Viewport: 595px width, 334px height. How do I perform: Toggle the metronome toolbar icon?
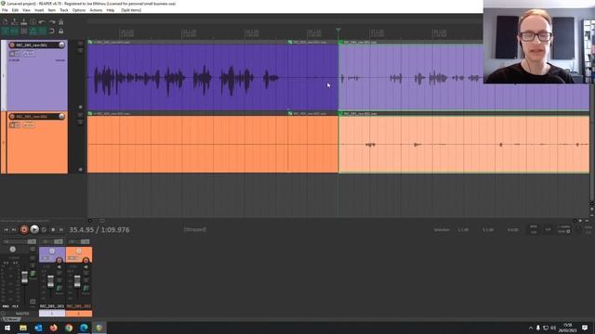60,22
